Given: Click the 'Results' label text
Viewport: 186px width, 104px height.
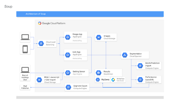Looking at the screenshot, I should pos(107,72).
